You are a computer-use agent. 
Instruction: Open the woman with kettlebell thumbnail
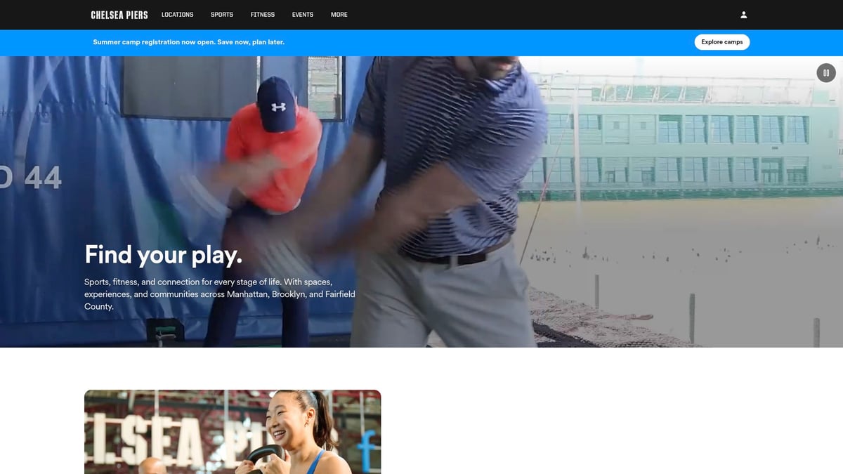click(x=233, y=432)
